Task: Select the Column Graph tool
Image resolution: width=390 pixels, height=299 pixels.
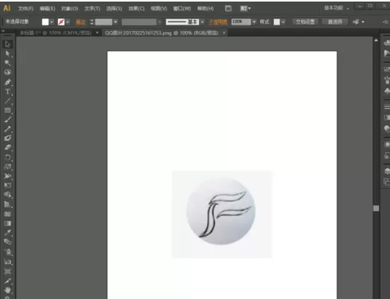Action: coord(7,262)
